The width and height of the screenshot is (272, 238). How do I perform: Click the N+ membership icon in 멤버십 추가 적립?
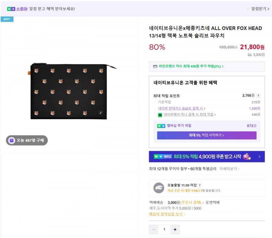pos(161,126)
